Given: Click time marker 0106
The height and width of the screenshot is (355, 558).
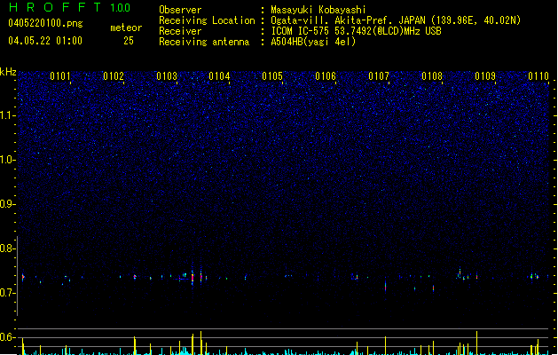Looking at the screenshot, I should click(x=326, y=75).
